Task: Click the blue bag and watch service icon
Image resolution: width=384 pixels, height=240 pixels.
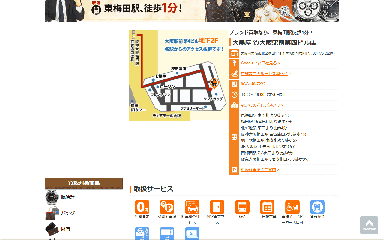Action: 142,233
